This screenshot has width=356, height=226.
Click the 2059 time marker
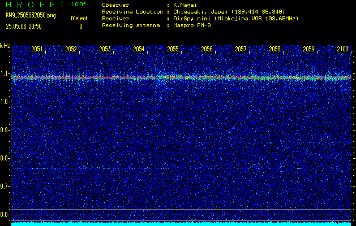point(309,49)
